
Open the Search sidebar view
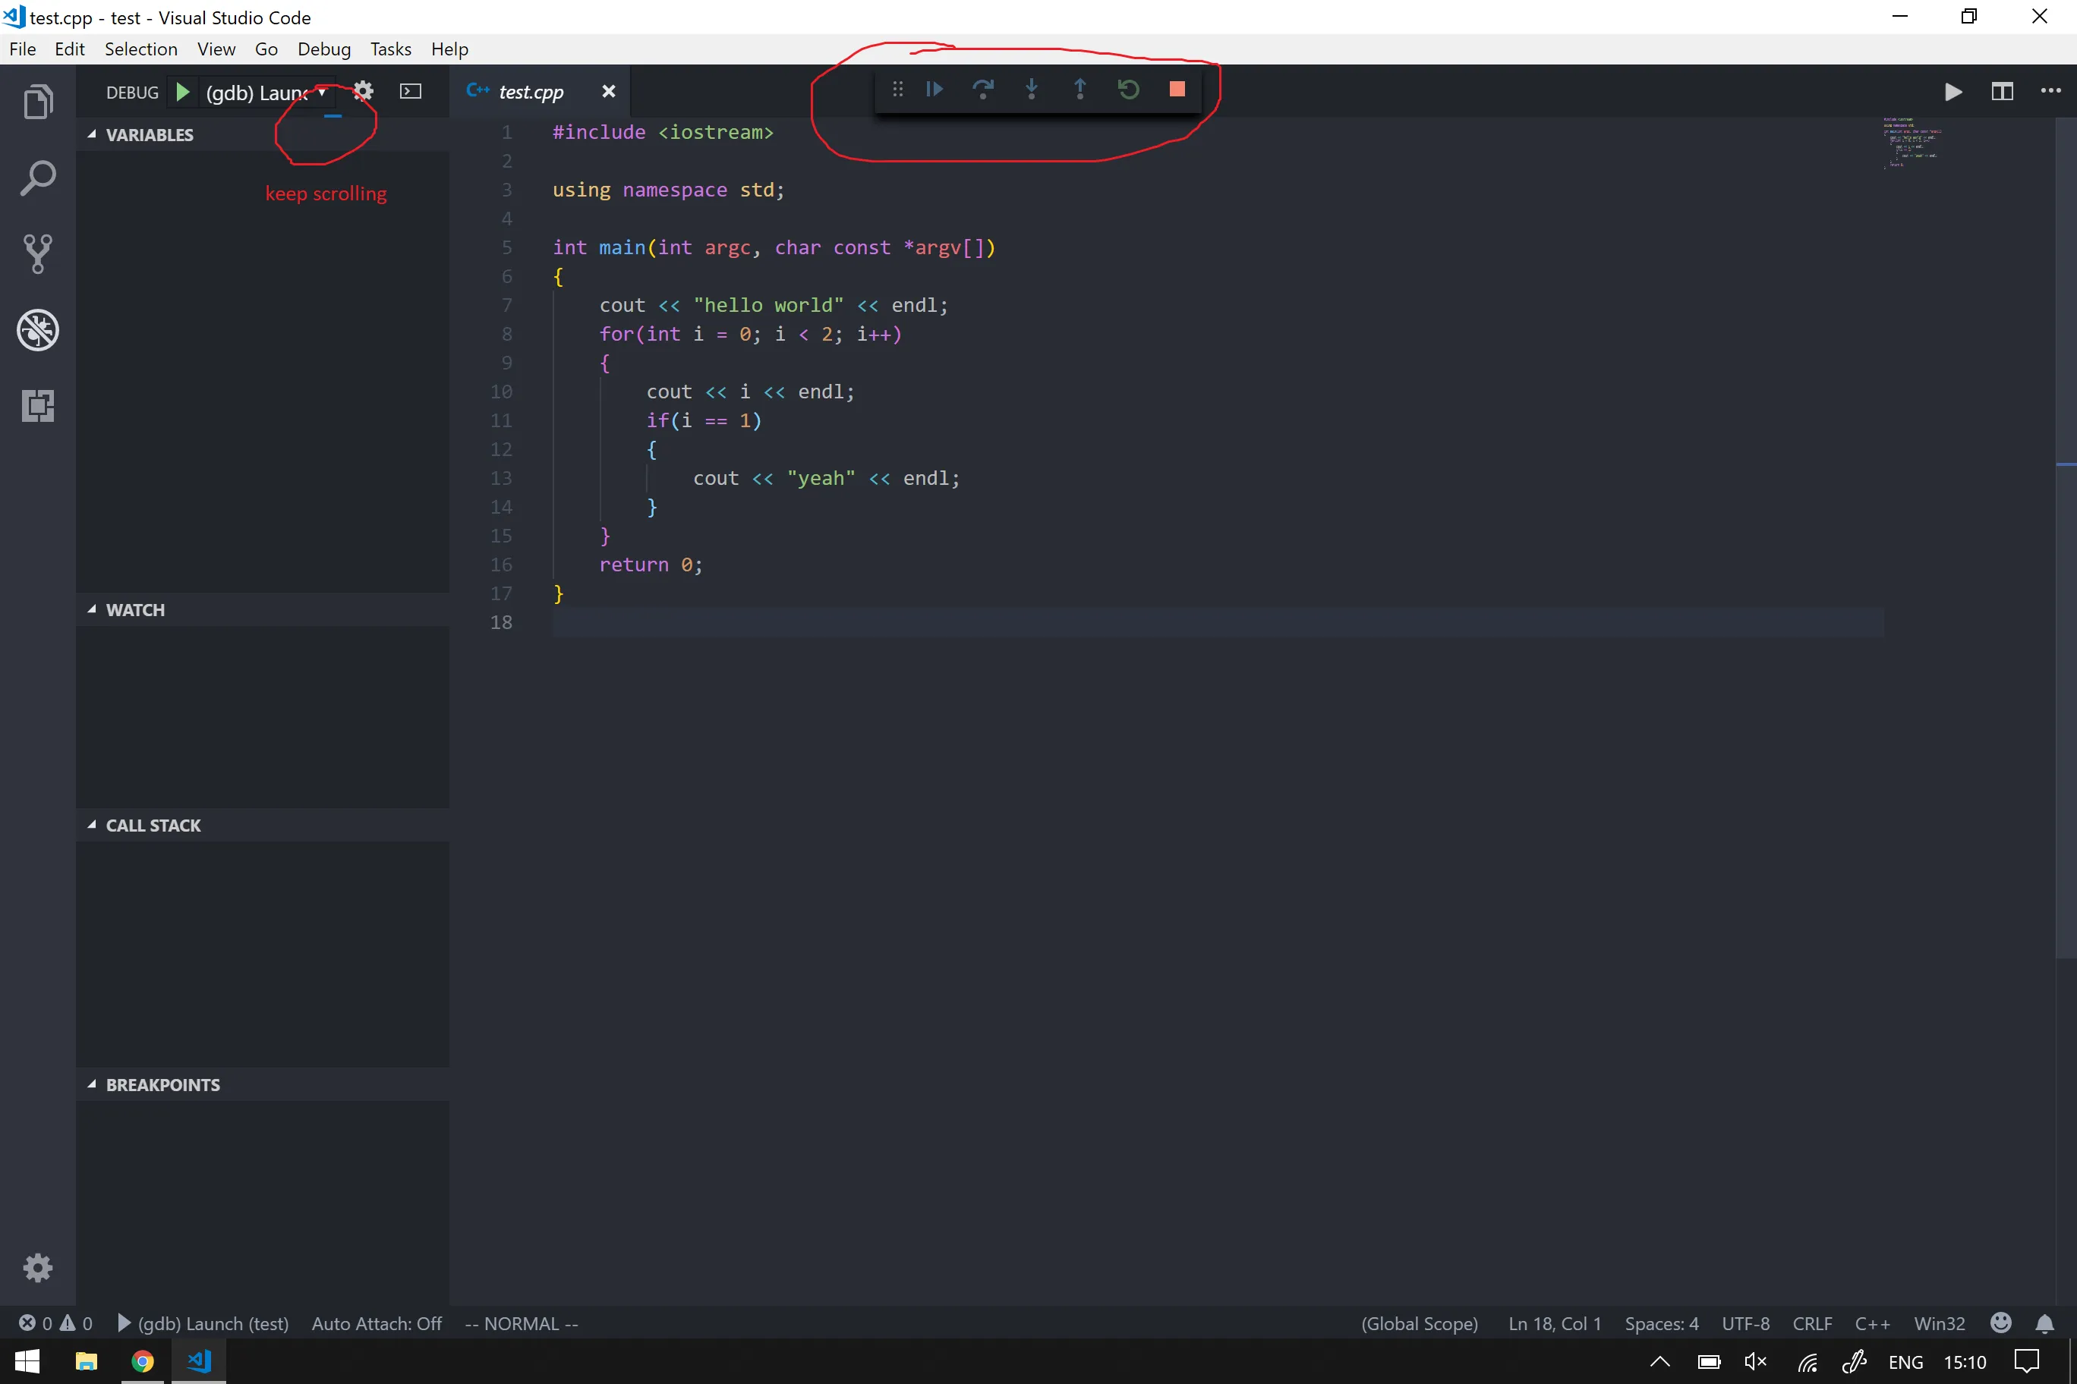coord(37,178)
